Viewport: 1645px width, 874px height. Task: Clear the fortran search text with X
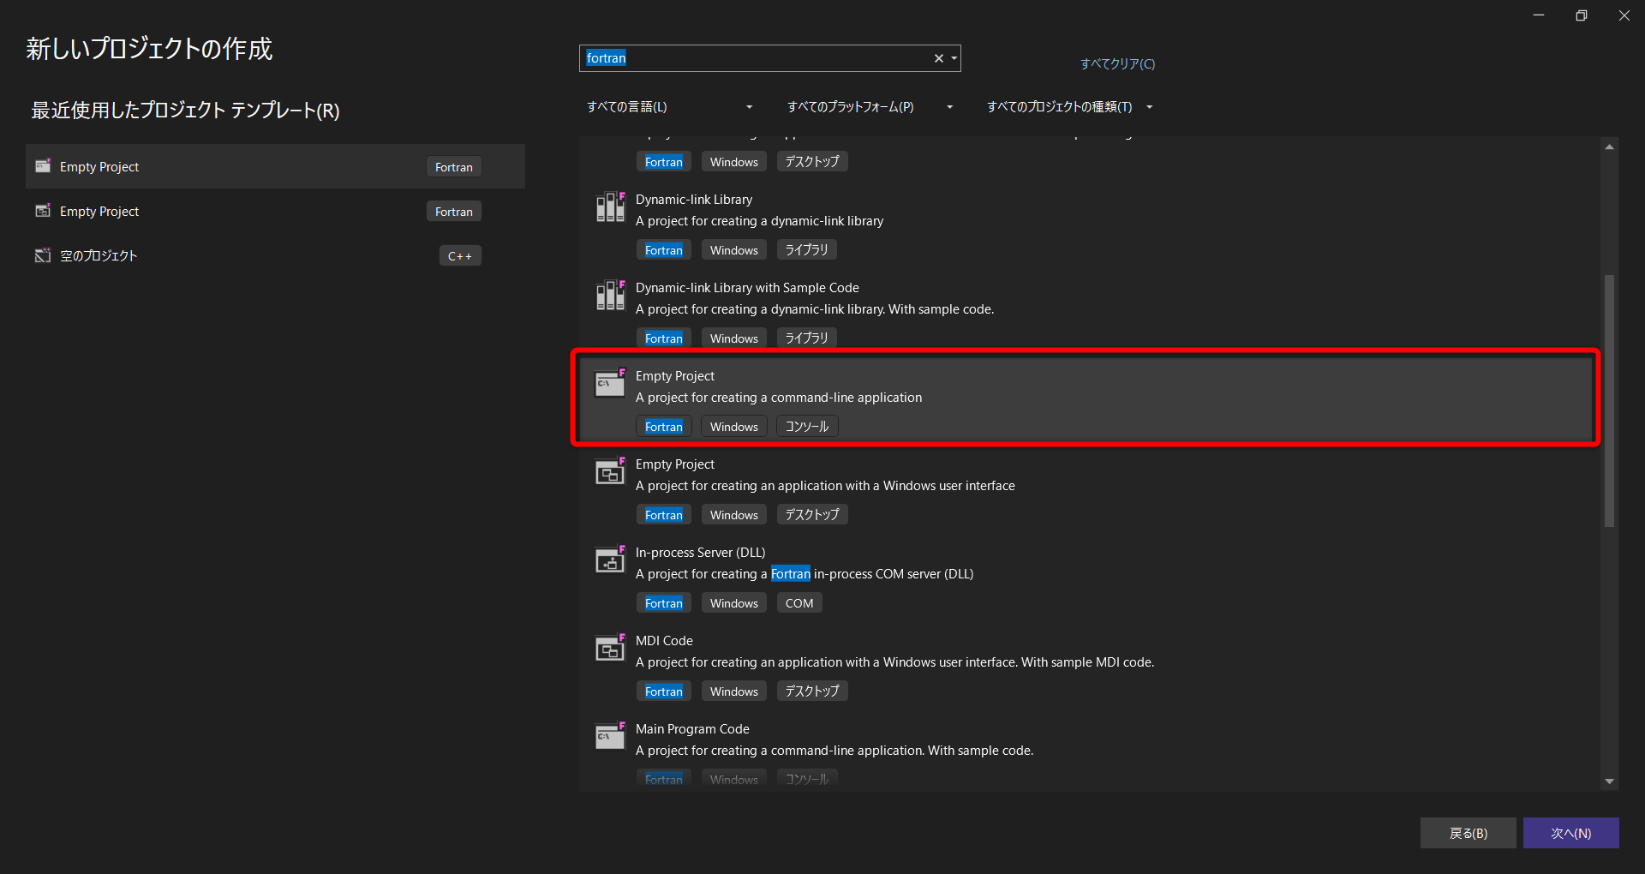(938, 58)
